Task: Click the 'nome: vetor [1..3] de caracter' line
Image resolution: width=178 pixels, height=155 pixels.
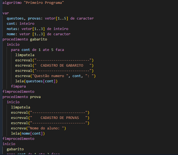Action: pyautogui.click(x=39, y=34)
